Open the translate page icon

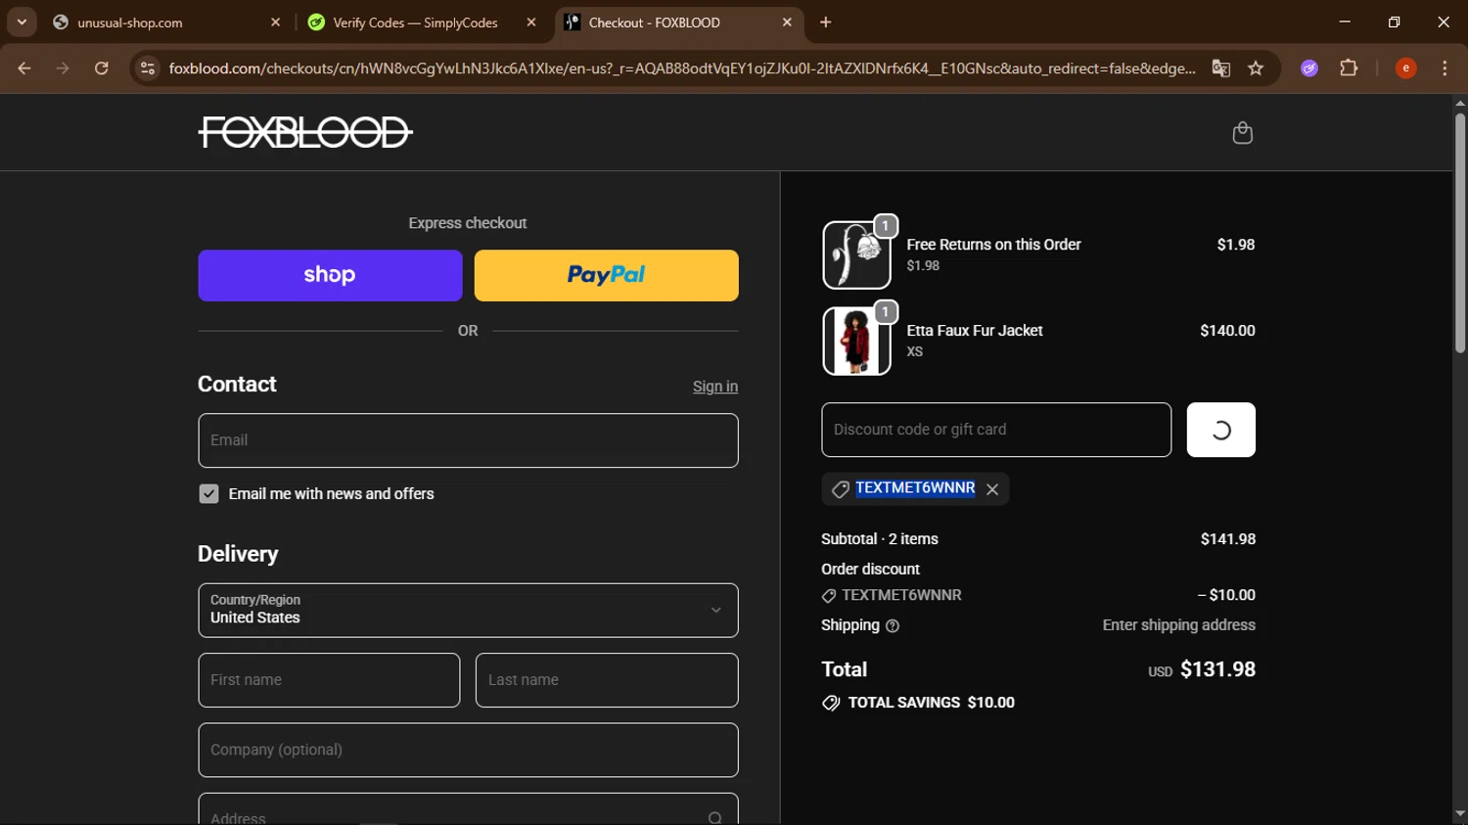pos(1220,69)
